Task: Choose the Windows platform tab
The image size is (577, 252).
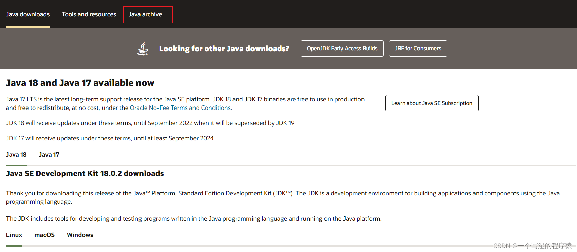Action: 80,235
